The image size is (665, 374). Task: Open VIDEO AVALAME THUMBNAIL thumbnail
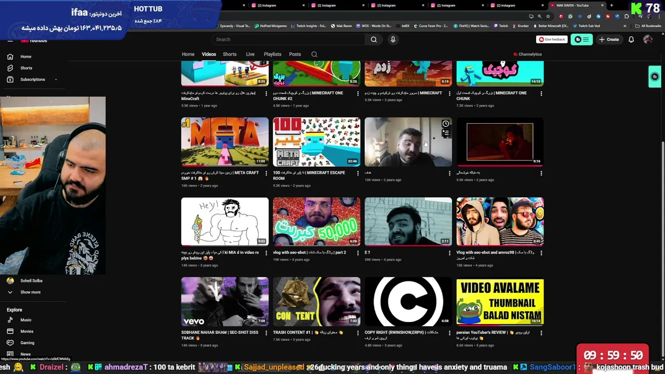click(500, 301)
